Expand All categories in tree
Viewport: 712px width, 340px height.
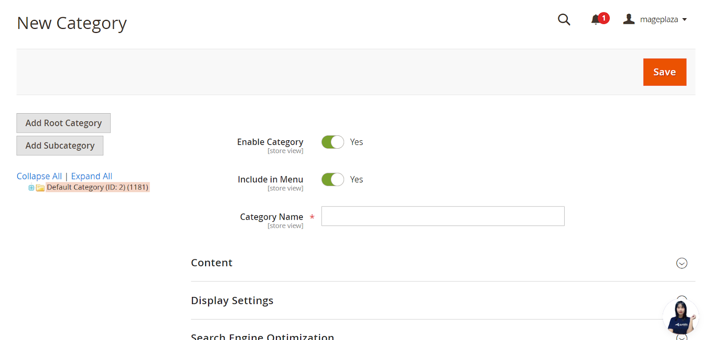(x=92, y=176)
